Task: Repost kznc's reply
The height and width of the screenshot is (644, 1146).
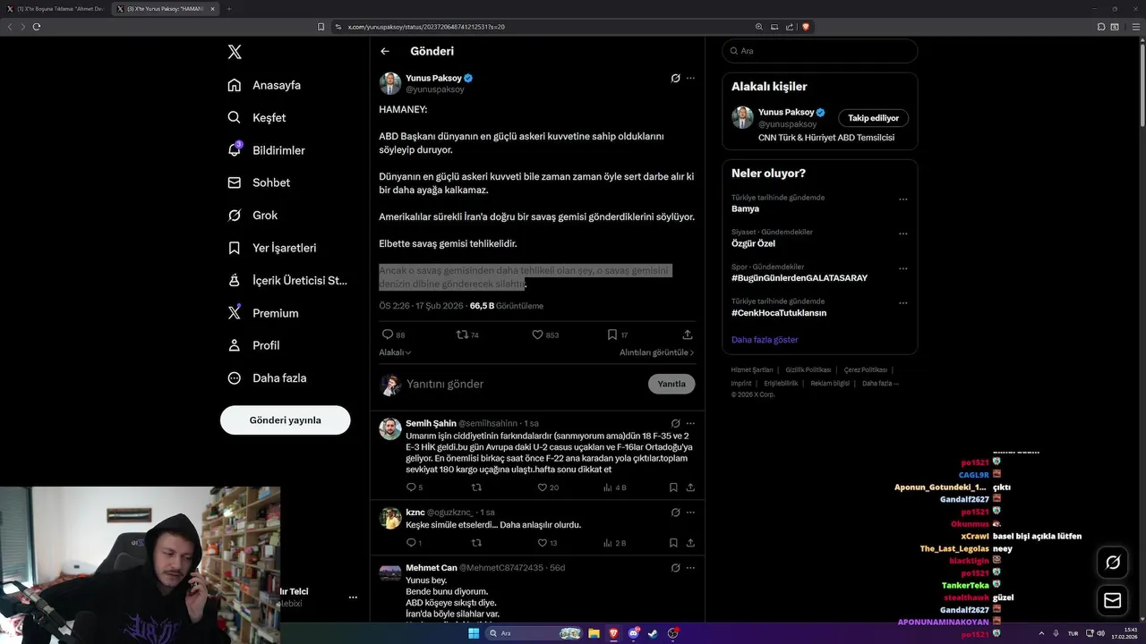Action: (x=476, y=543)
